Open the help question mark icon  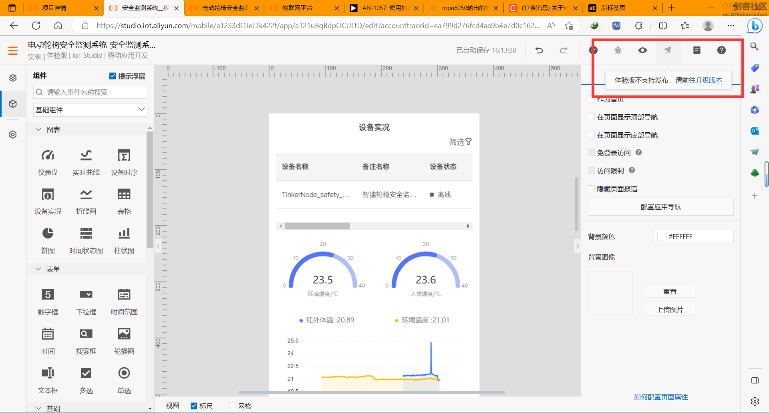coord(721,50)
